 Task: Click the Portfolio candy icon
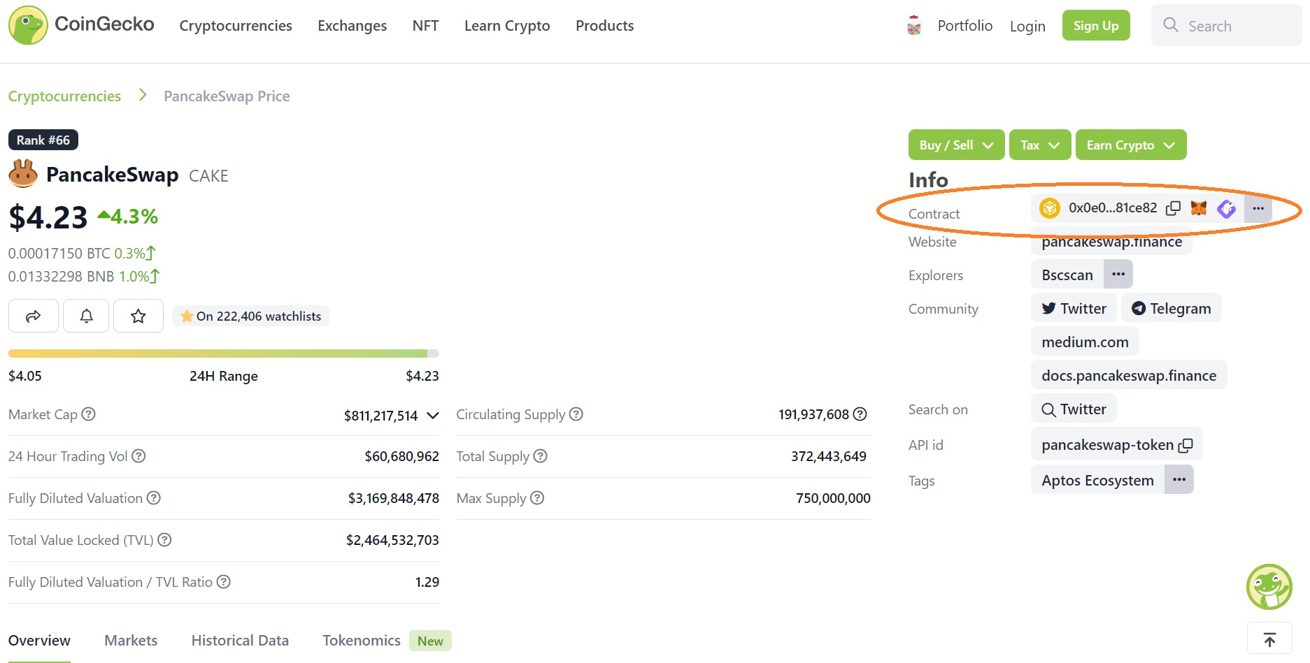click(913, 24)
